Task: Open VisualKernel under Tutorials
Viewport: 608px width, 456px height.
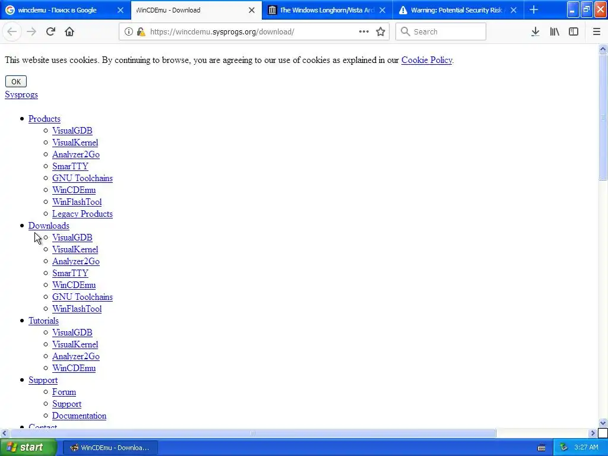Action: click(75, 344)
